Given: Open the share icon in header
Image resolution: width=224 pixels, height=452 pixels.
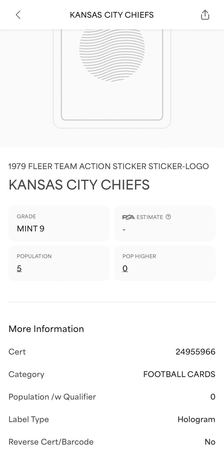Looking at the screenshot, I should pyautogui.click(x=205, y=15).
